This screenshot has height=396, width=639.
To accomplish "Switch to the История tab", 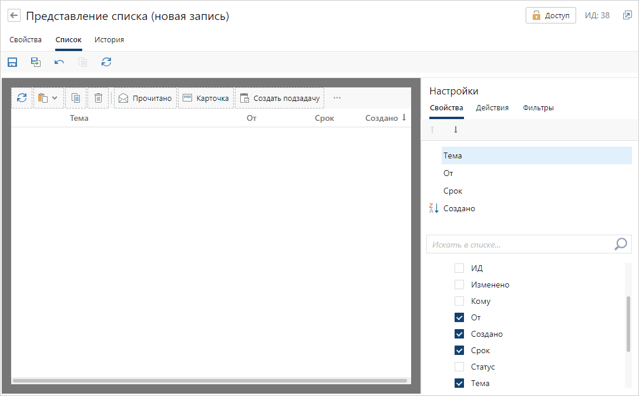I will [109, 40].
